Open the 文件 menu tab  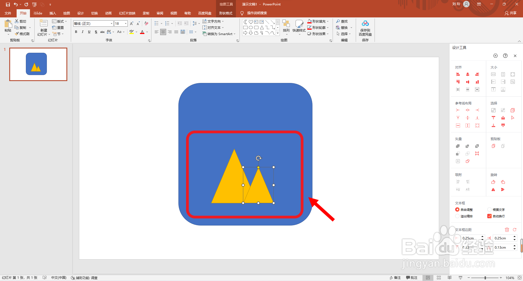click(8, 13)
